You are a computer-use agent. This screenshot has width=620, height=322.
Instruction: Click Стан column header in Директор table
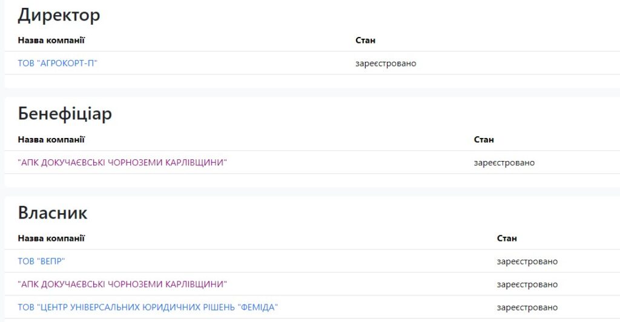(365, 41)
